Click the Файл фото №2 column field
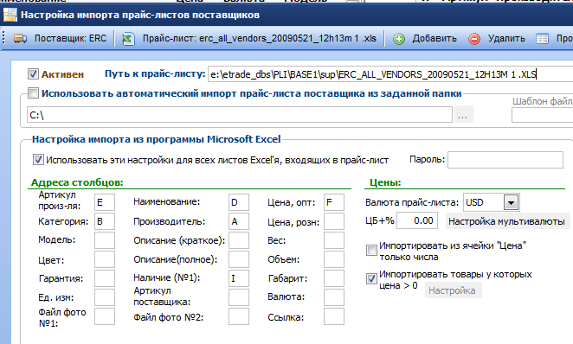The image size is (573, 344). [x=239, y=316]
